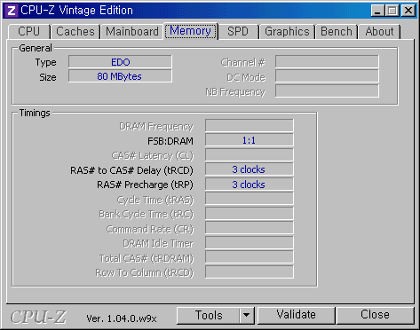The image size is (420, 330).
Task: Click the empty DRAM Frequency field
Action: click(250, 126)
